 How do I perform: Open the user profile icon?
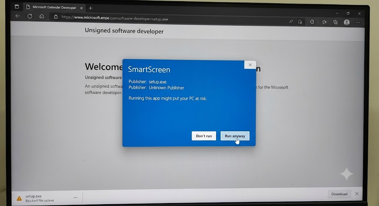point(346,22)
